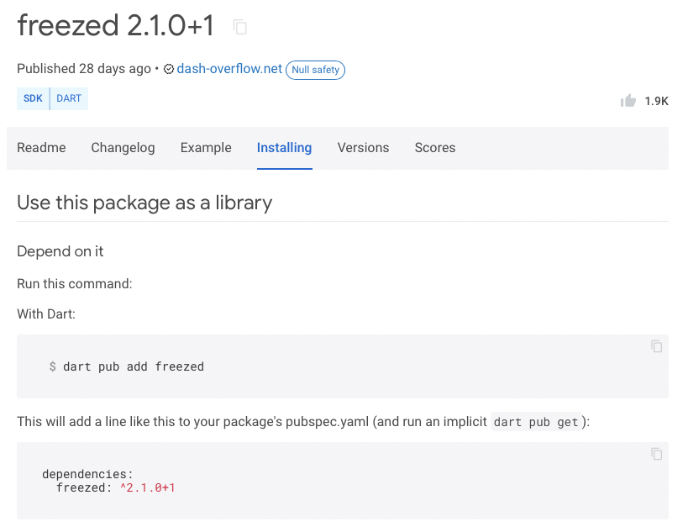The height and width of the screenshot is (532, 688).
Task: Click the 'Run this command:' text
Action: (75, 283)
